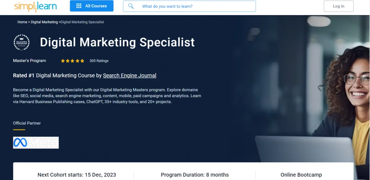Click the Masters Program badge icon
Image resolution: width=370 pixels, height=180 pixels.
[21, 43]
